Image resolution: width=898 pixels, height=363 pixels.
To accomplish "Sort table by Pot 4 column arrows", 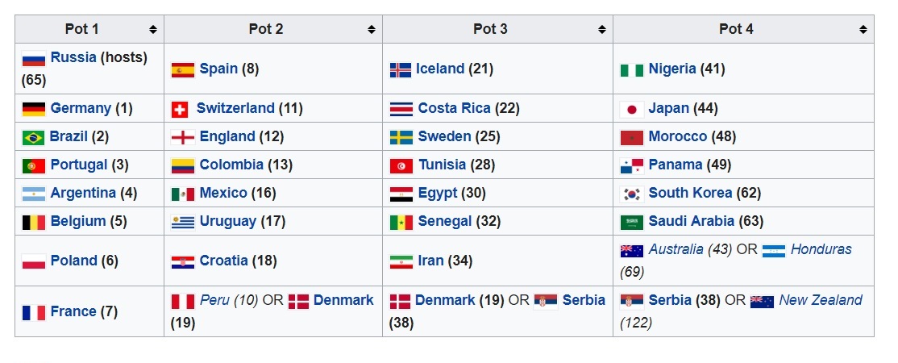I will [x=863, y=30].
